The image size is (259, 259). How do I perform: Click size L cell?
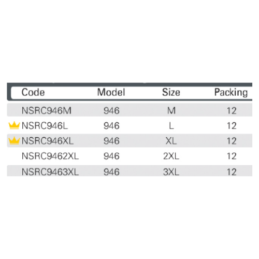(171, 126)
